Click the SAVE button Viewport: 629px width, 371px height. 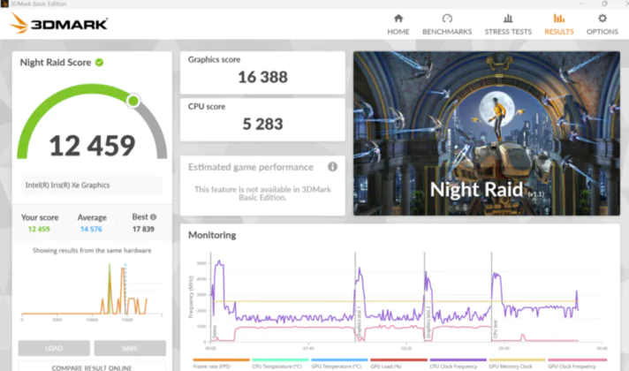130,348
